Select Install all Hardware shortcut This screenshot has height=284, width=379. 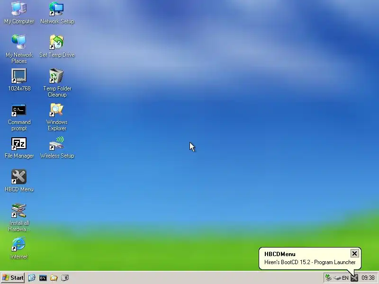19,217
